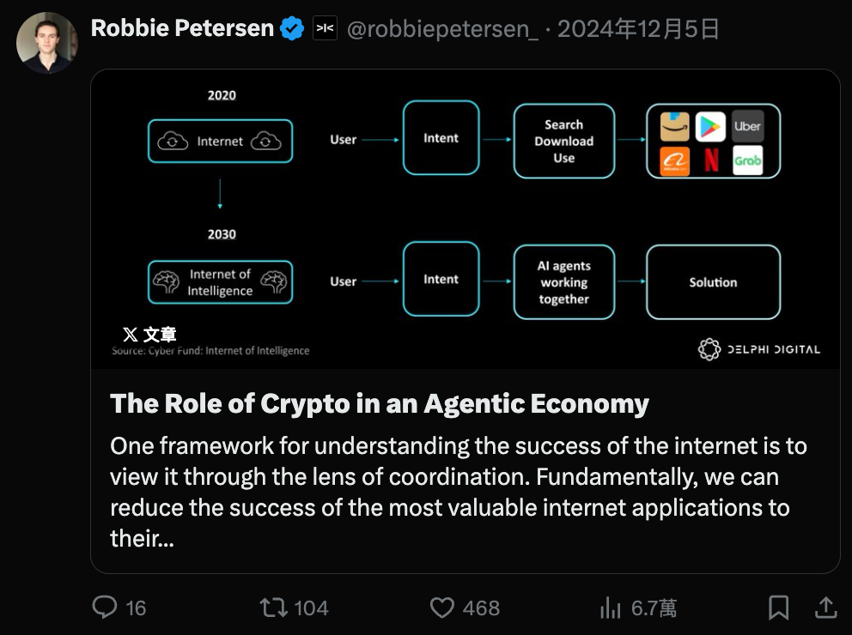Click the 2024年12月5日 post date

(638, 29)
